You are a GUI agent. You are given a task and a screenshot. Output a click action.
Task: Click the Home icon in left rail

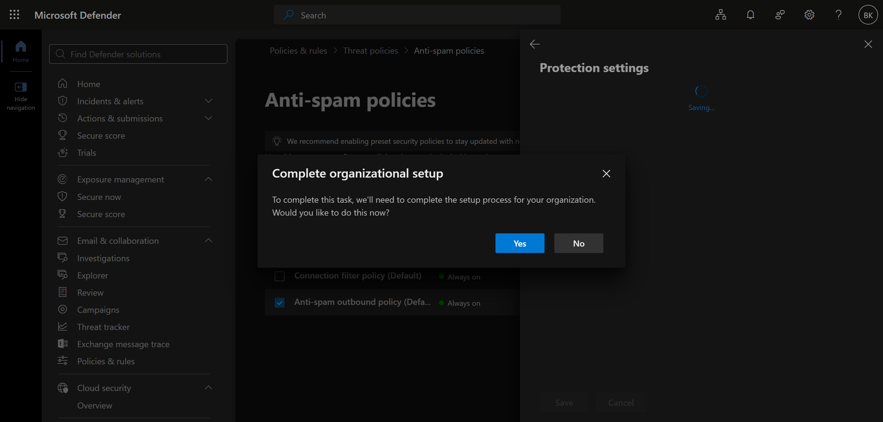coord(21,46)
